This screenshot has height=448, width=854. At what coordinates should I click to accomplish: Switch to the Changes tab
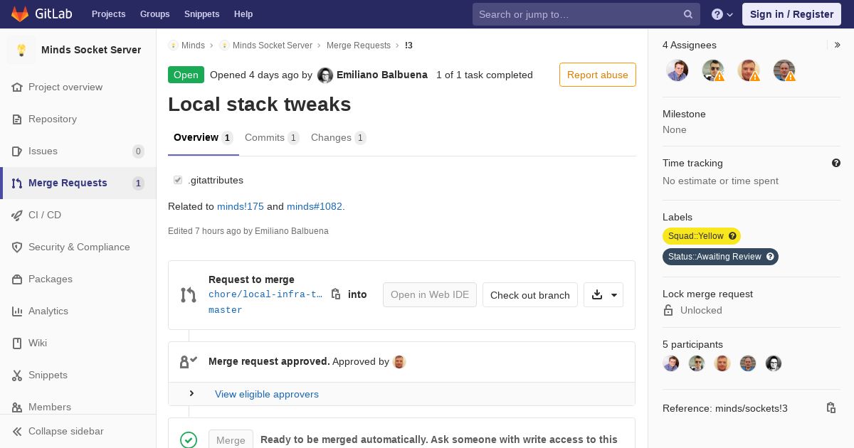click(338, 137)
